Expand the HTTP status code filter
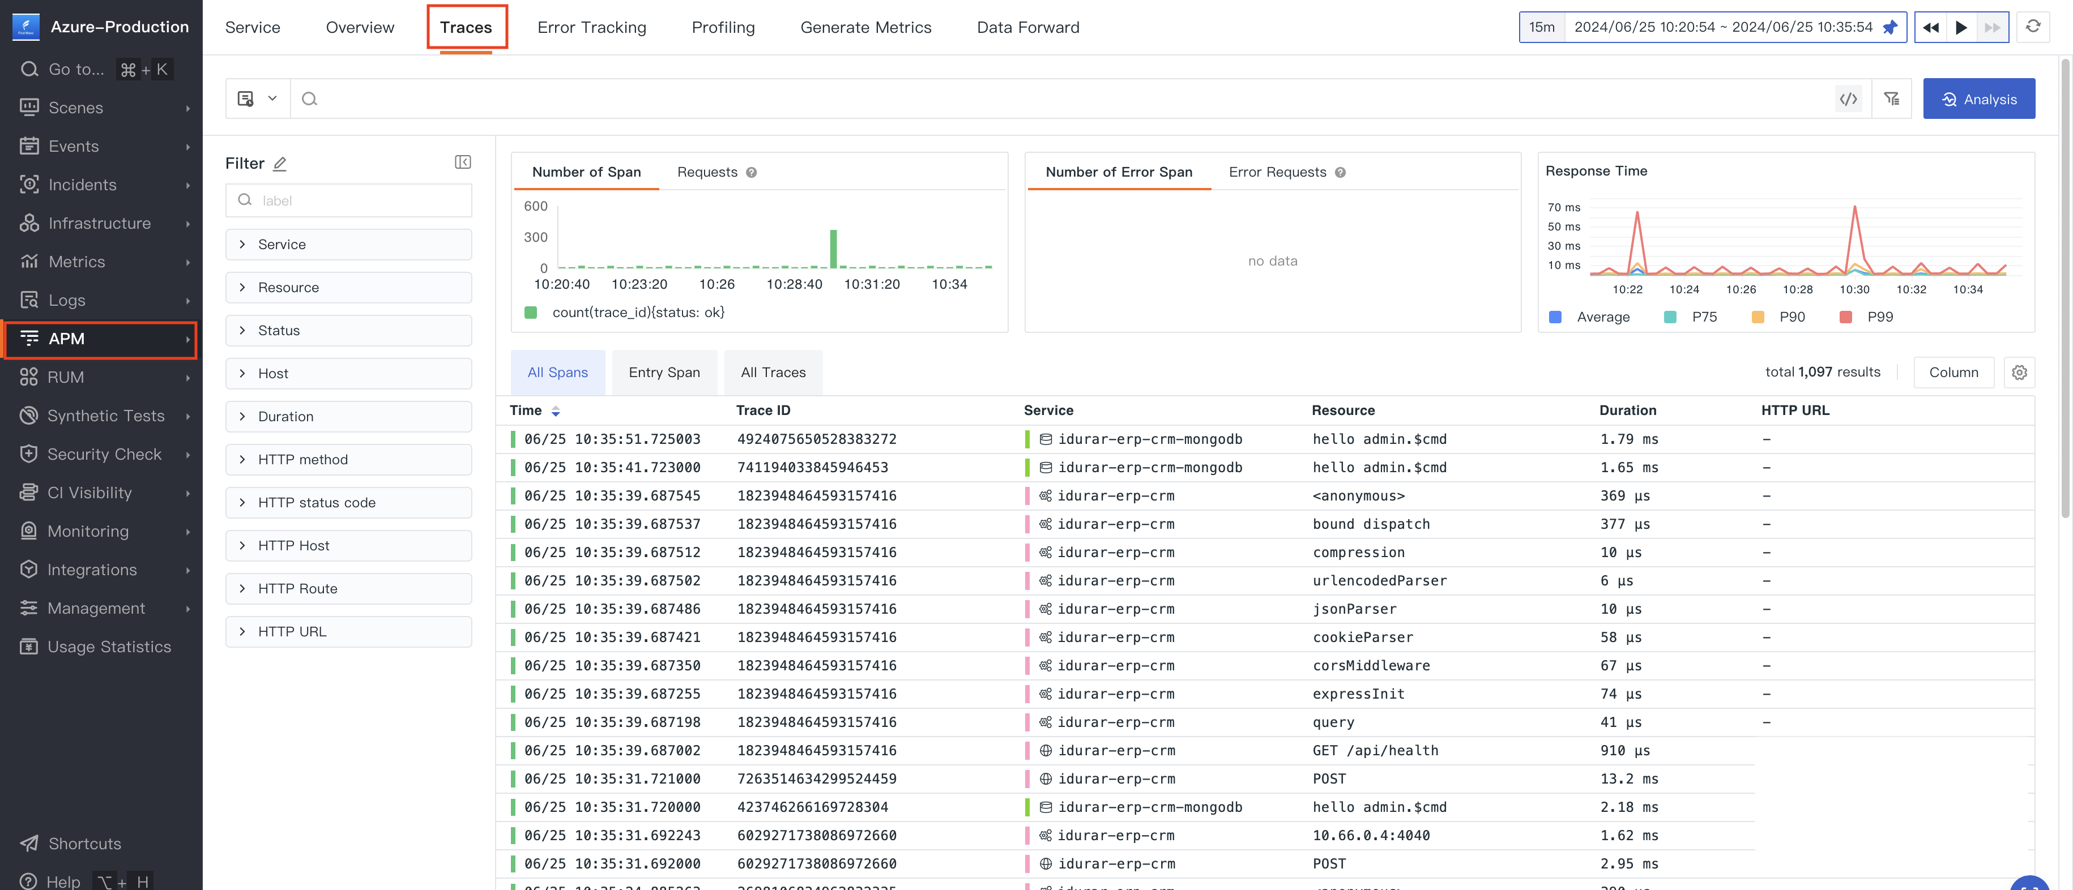The width and height of the screenshot is (2073, 890). coord(348,503)
